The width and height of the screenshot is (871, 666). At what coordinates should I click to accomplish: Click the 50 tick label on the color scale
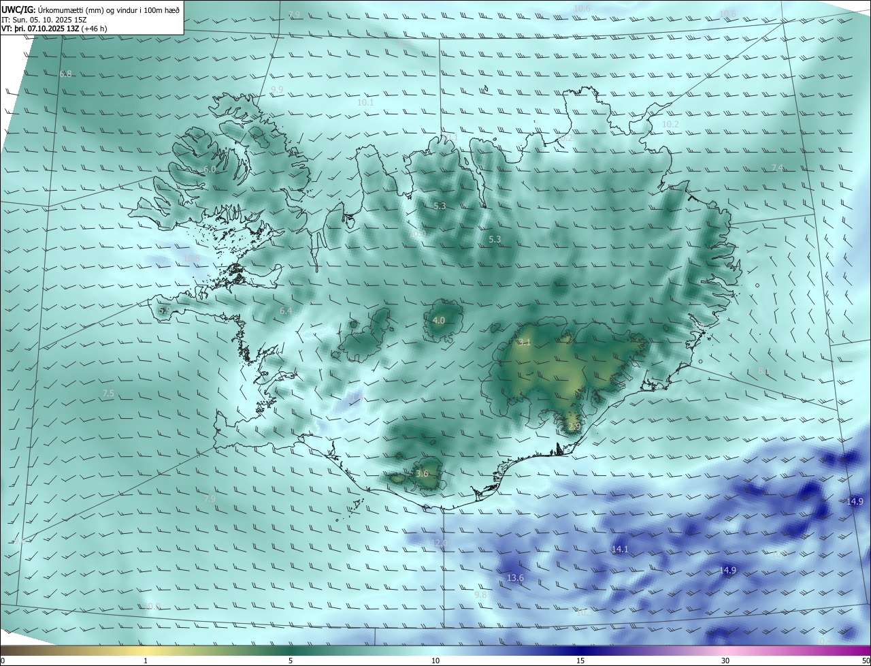point(866,661)
